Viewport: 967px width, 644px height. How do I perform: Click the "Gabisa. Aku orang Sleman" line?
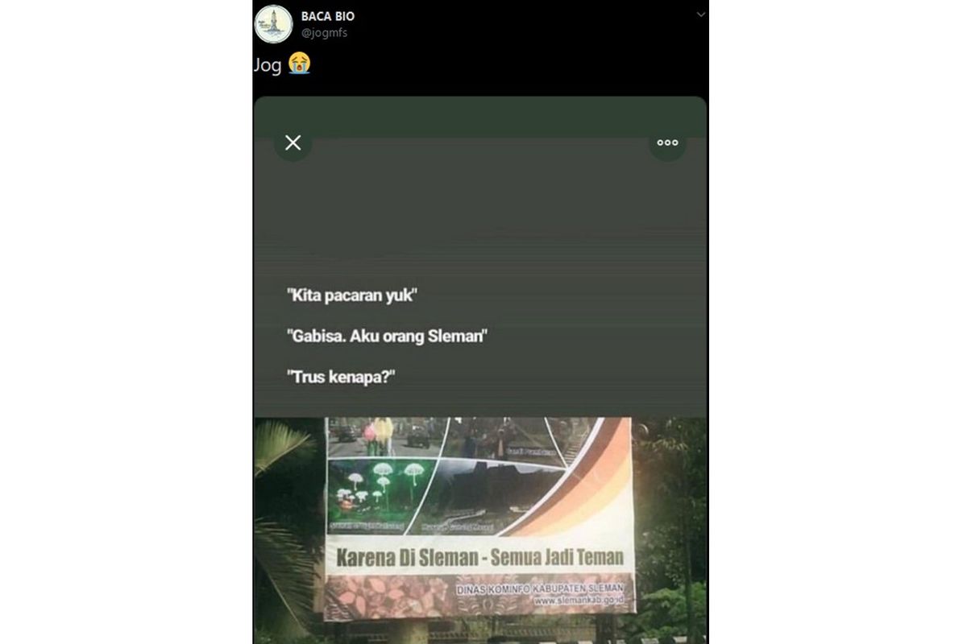pyautogui.click(x=386, y=336)
